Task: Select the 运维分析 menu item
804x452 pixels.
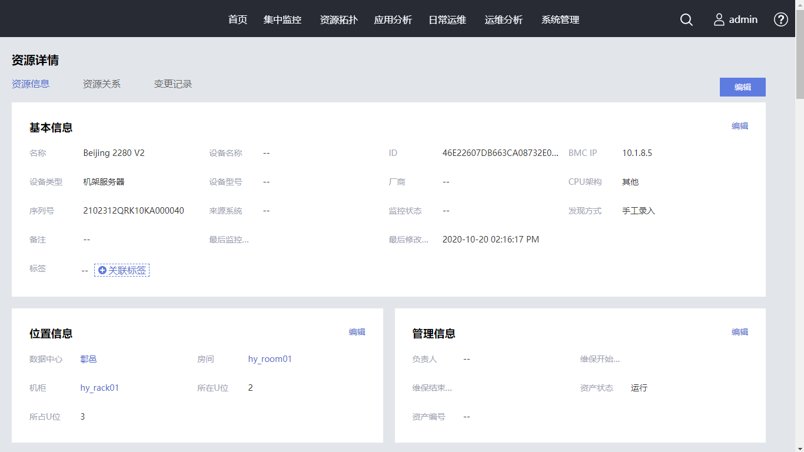Action: click(x=503, y=19)
